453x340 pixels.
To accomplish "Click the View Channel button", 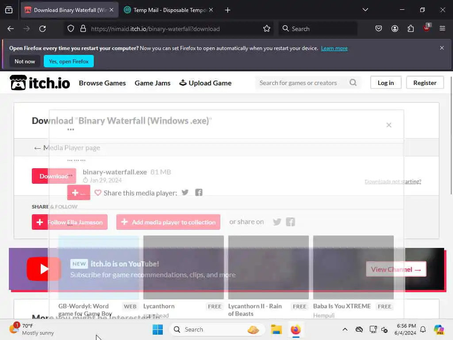I will [x=396, y=269].
